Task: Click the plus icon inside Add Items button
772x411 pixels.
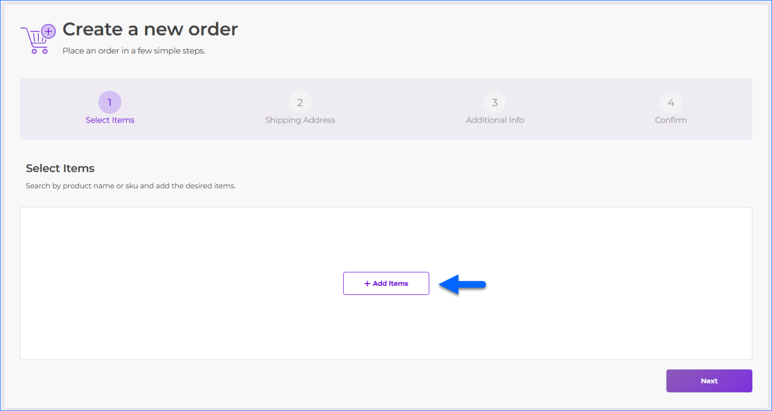Action: coord(366,283)
